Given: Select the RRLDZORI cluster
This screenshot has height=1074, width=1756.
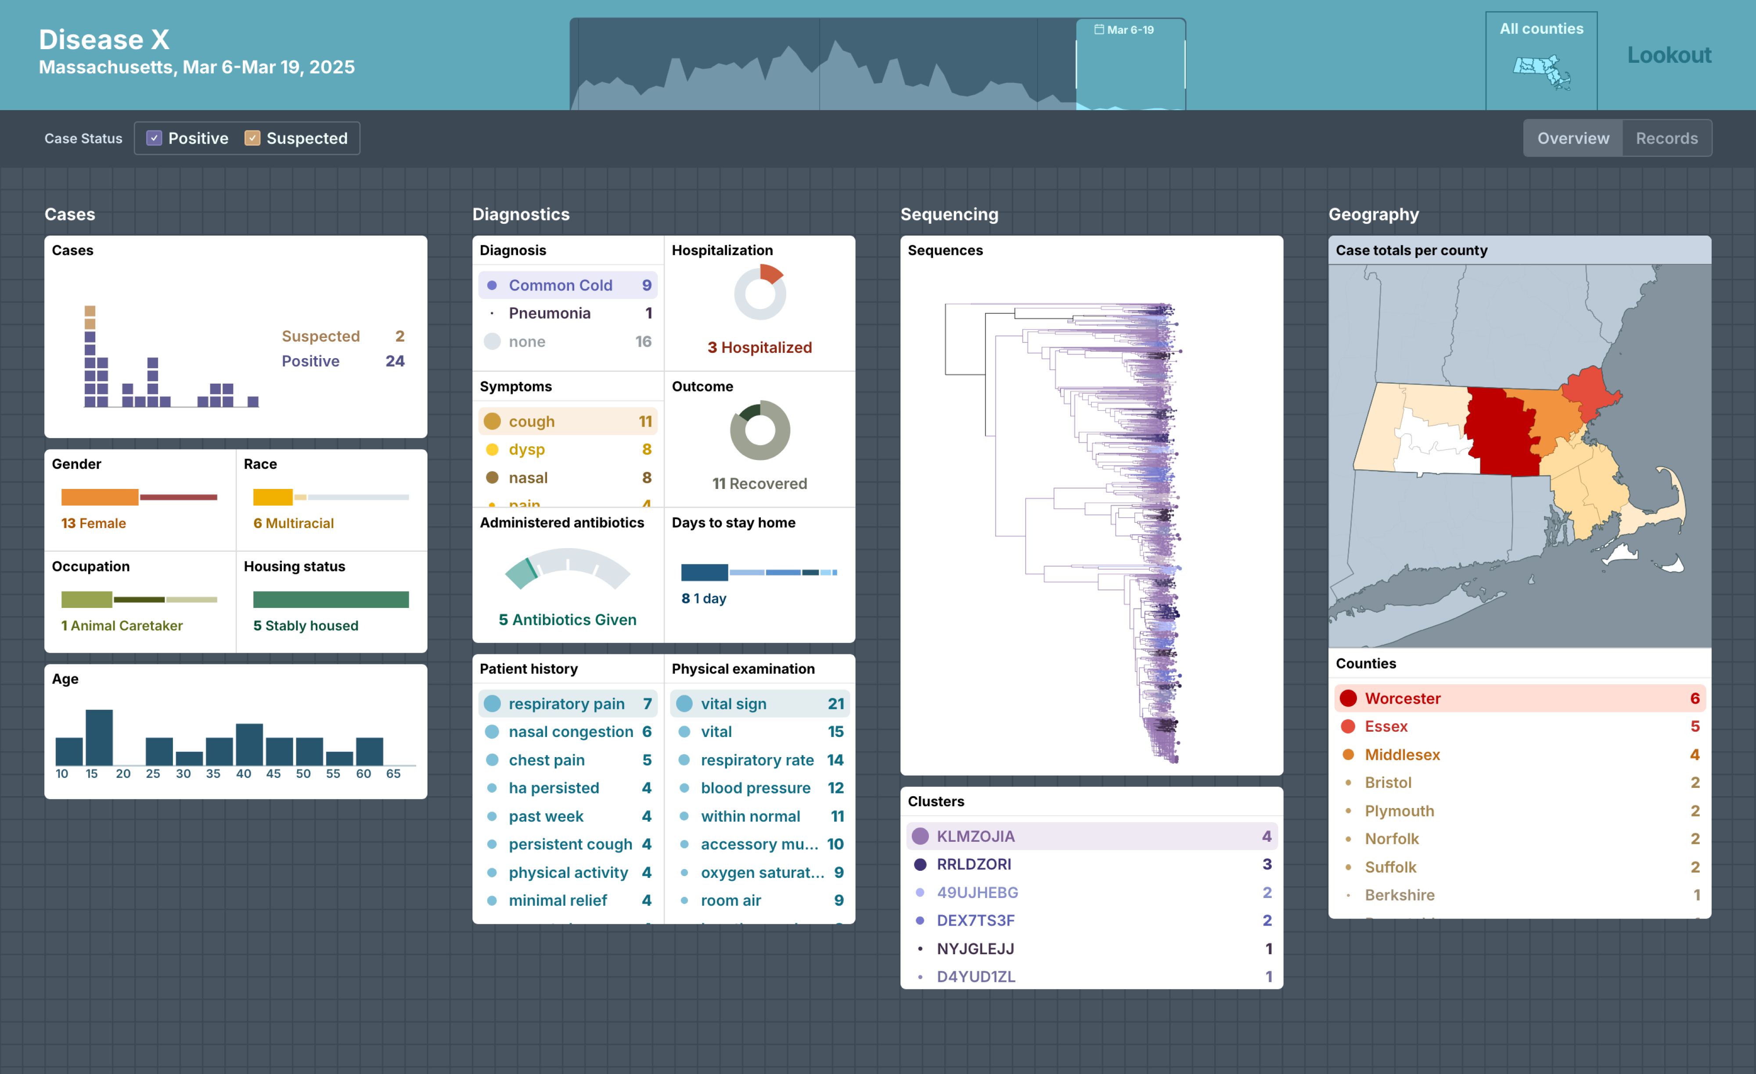Looking at the screenshot, I should (x=1092, y=864).
